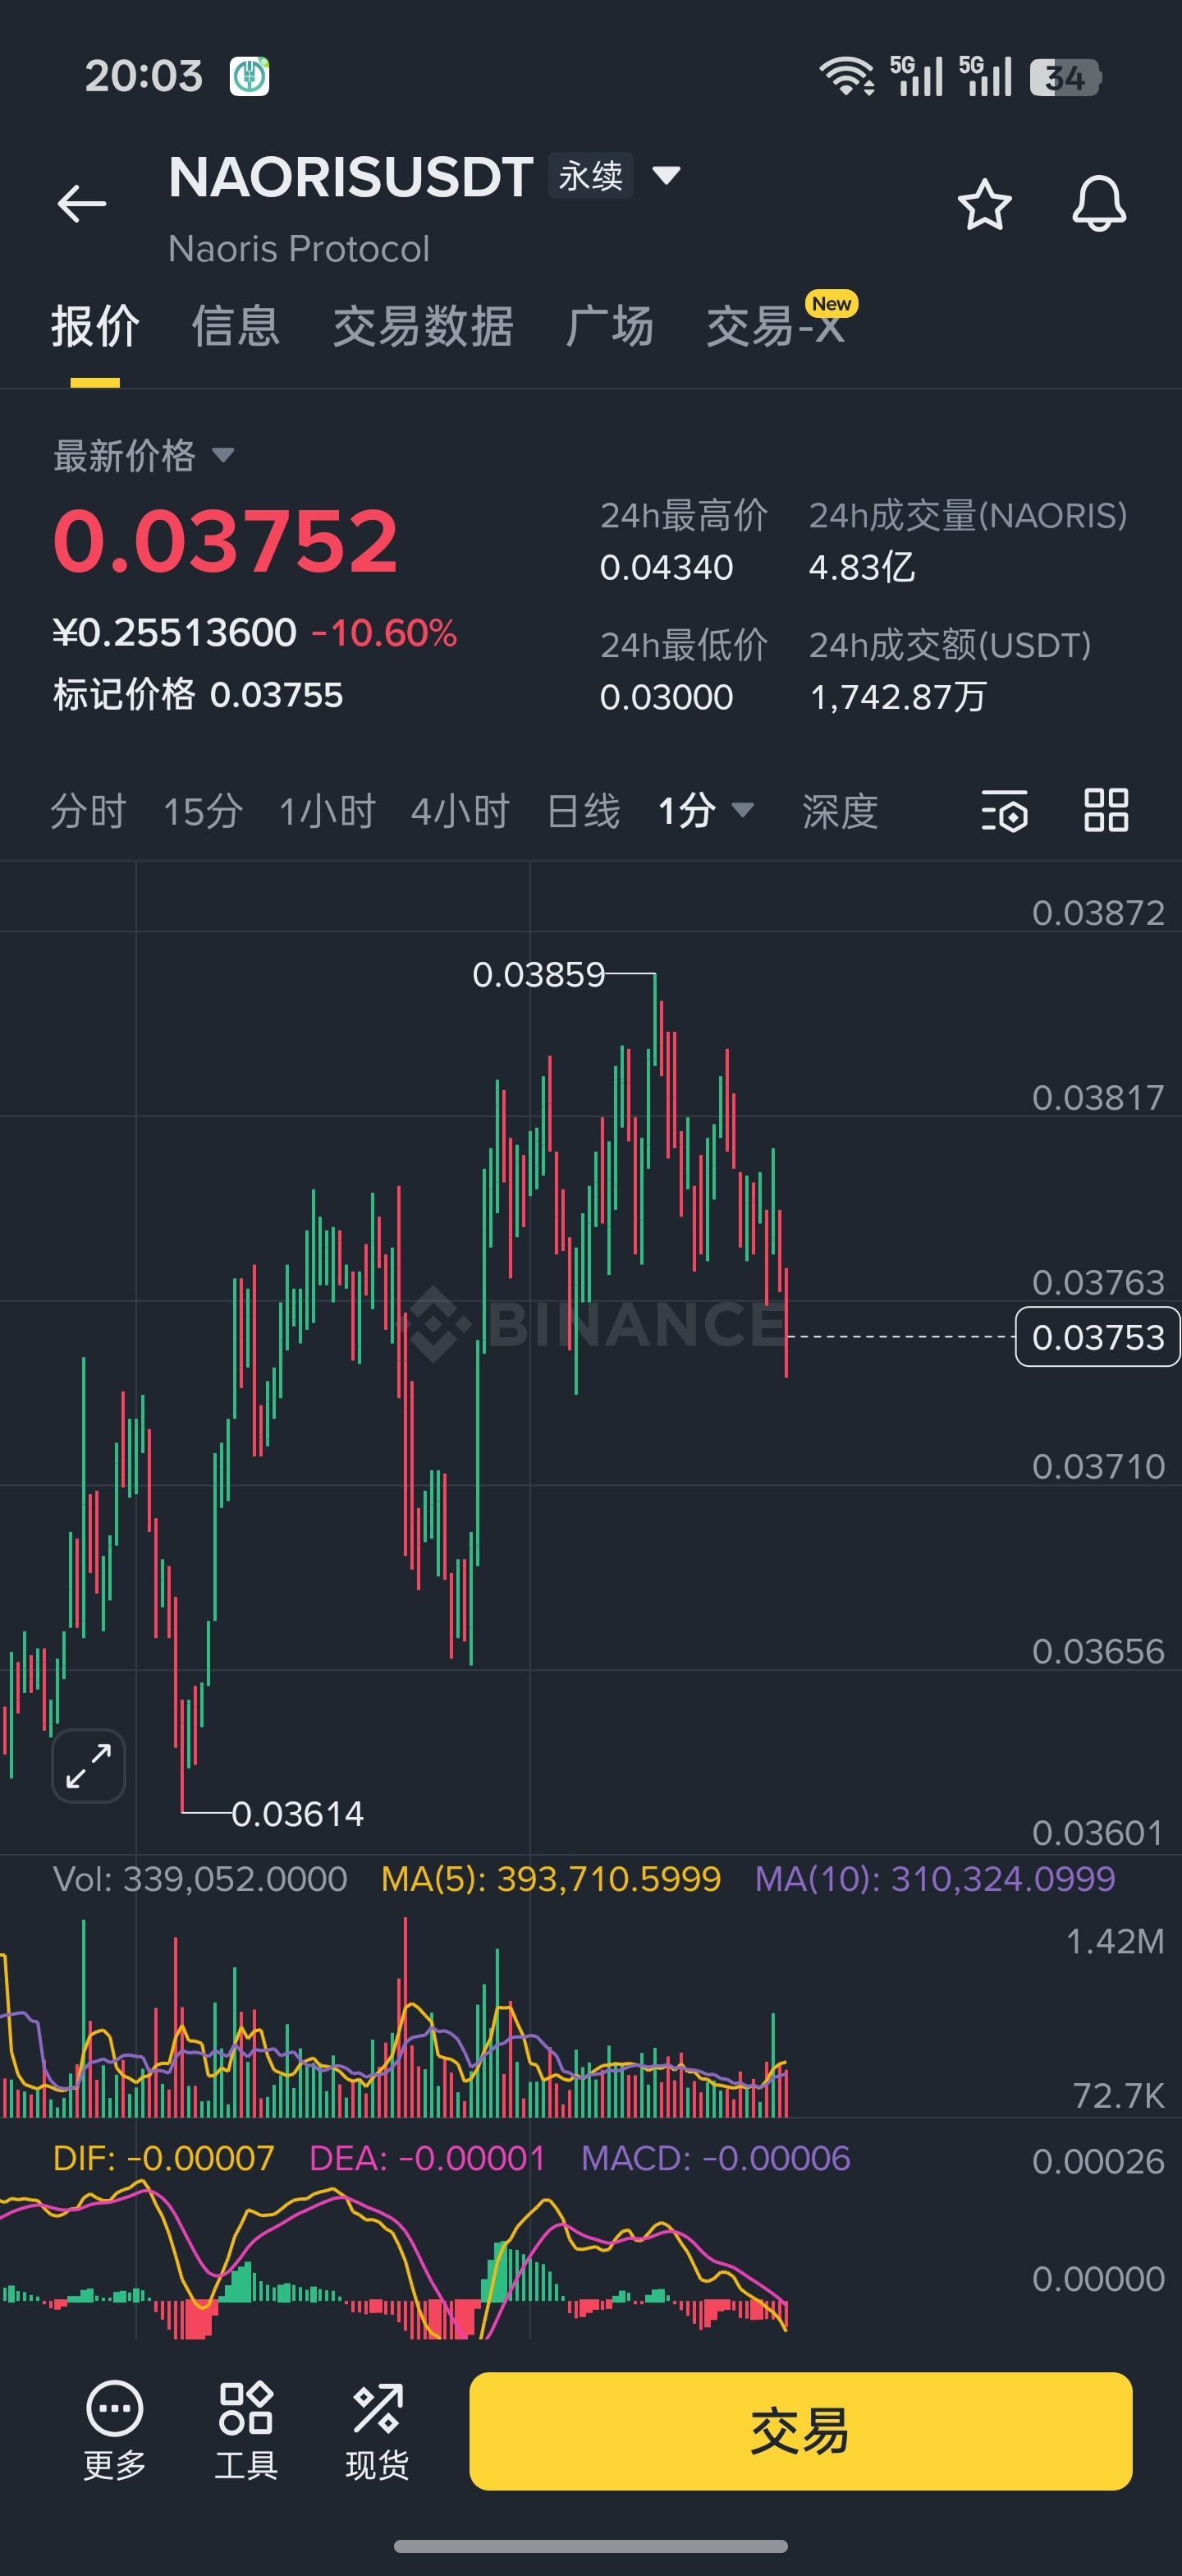Tap price axis label 0.03872

pos(1098,913)
